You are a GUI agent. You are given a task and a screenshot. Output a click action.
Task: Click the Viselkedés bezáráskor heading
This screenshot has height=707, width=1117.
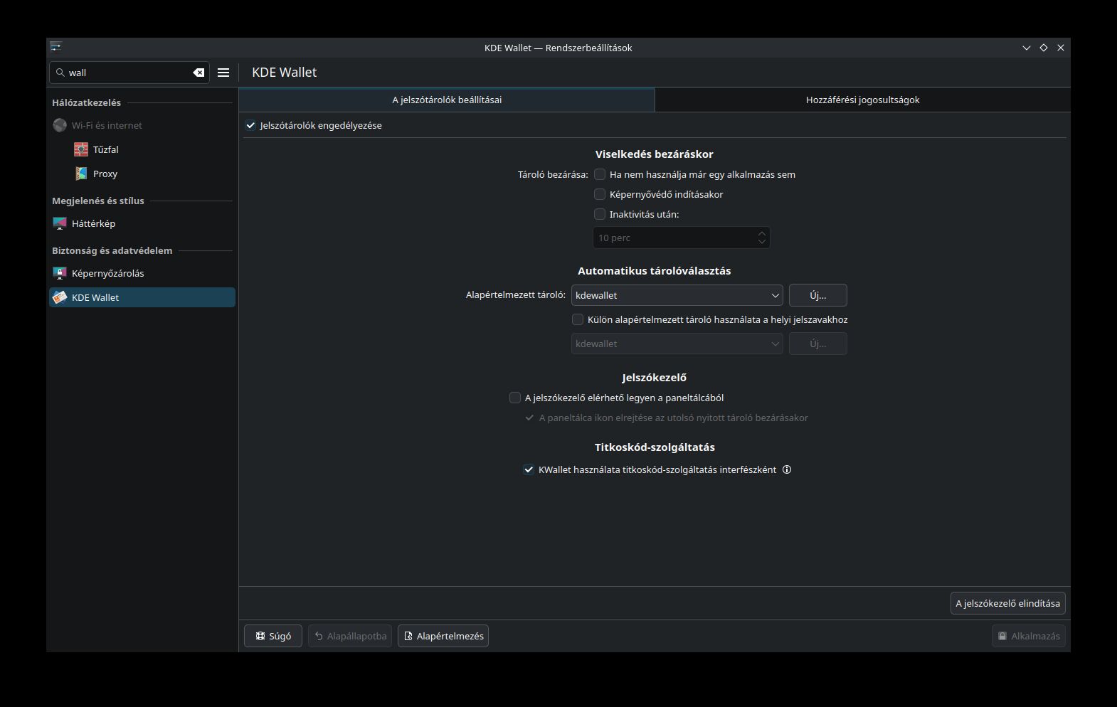pos(655,154)
